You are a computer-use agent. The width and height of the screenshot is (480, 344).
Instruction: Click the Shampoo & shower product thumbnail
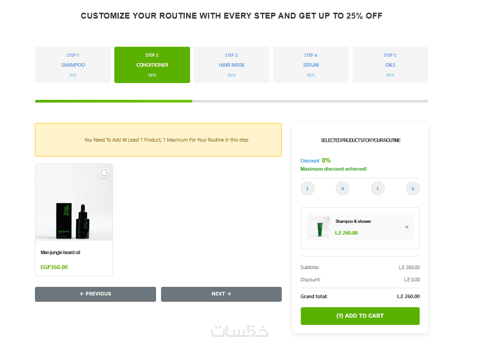point(320,226)
